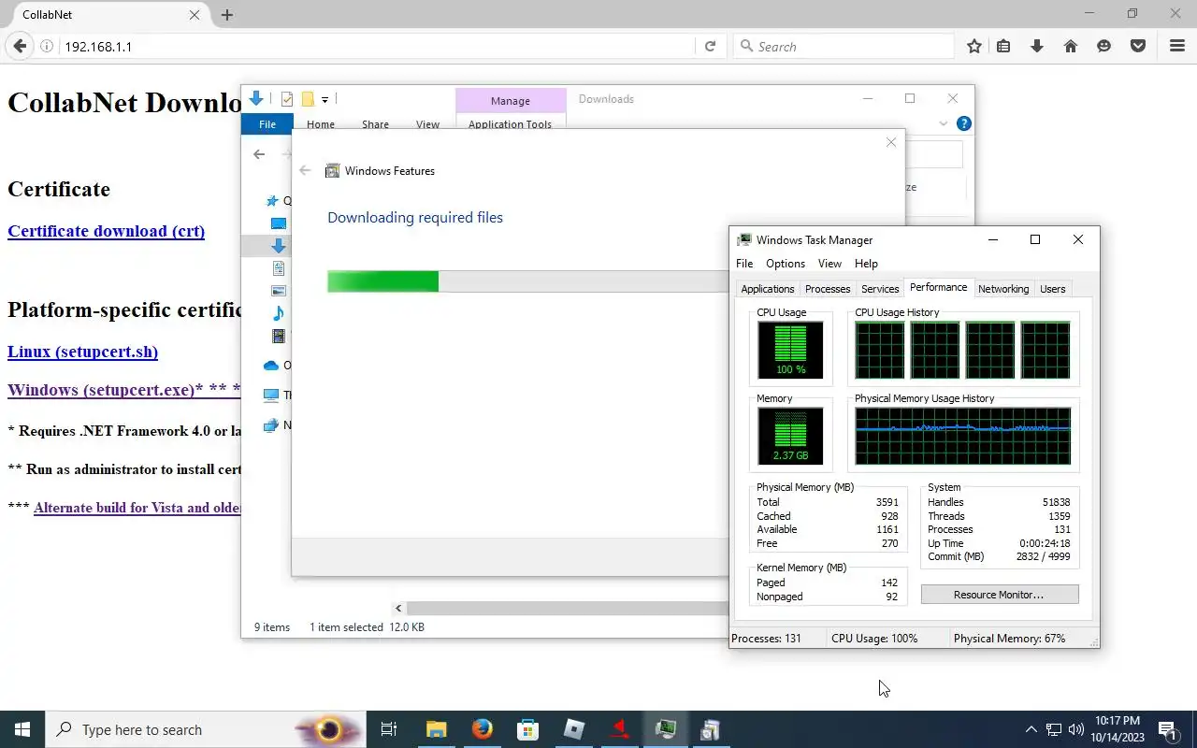The width and height of the screenshot is (1197, 748).
Task: Go back in the Firefox browser
Action: pos(20,46)
